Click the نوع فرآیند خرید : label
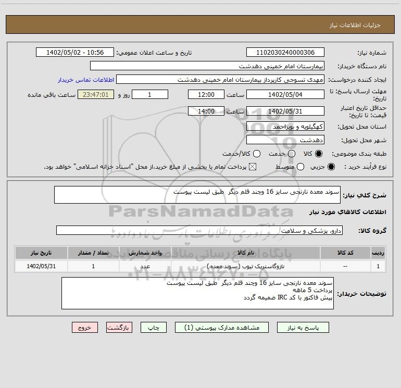The width and height of the screenshot is (401, 388). coord(366,167)
